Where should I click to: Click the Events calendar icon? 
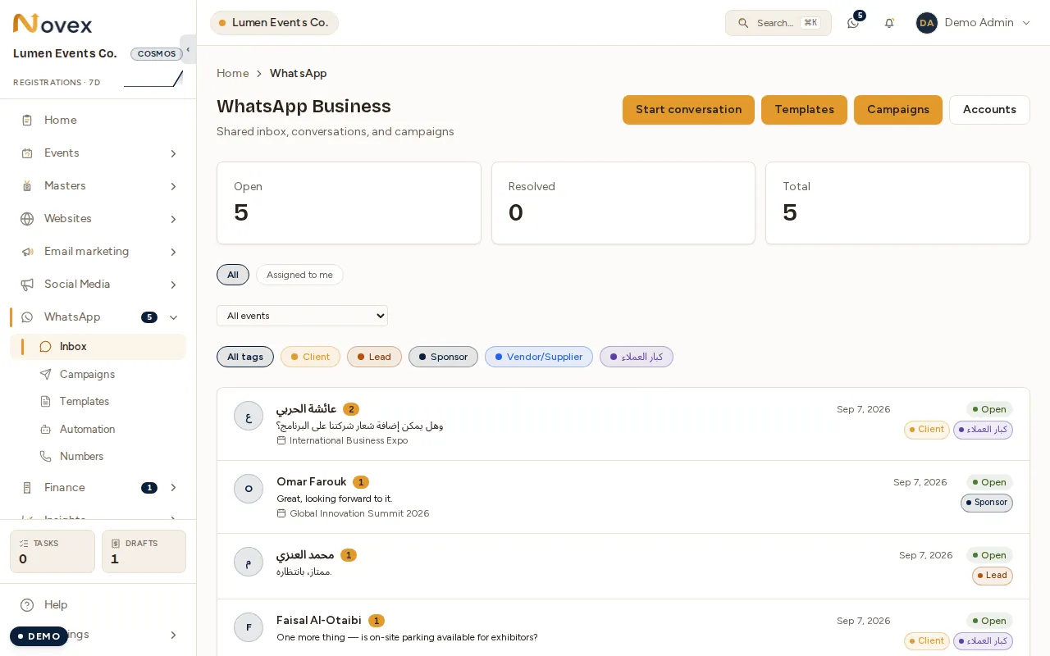[x=27, y=153]
